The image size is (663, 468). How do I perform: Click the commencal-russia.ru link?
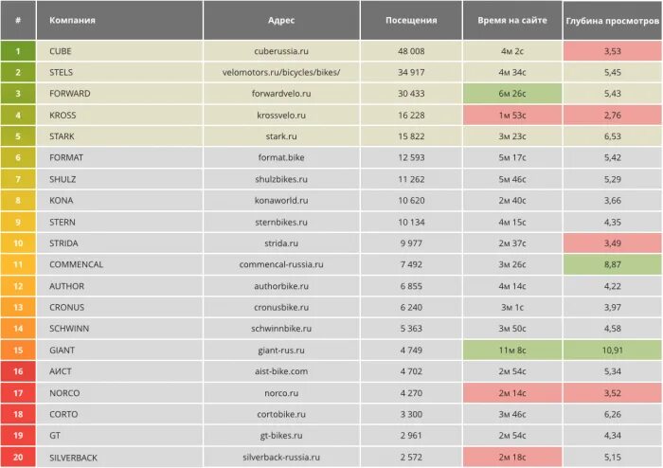click(x=281, y=264)
